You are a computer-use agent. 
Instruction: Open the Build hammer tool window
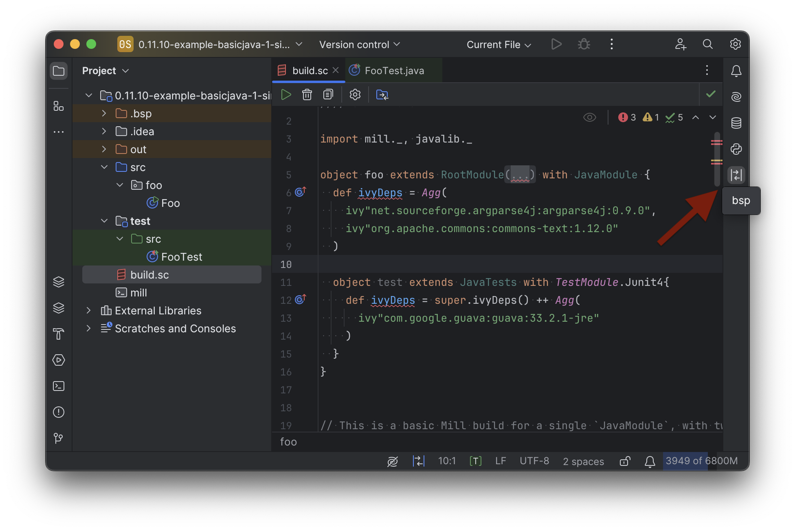click(59, 334)
